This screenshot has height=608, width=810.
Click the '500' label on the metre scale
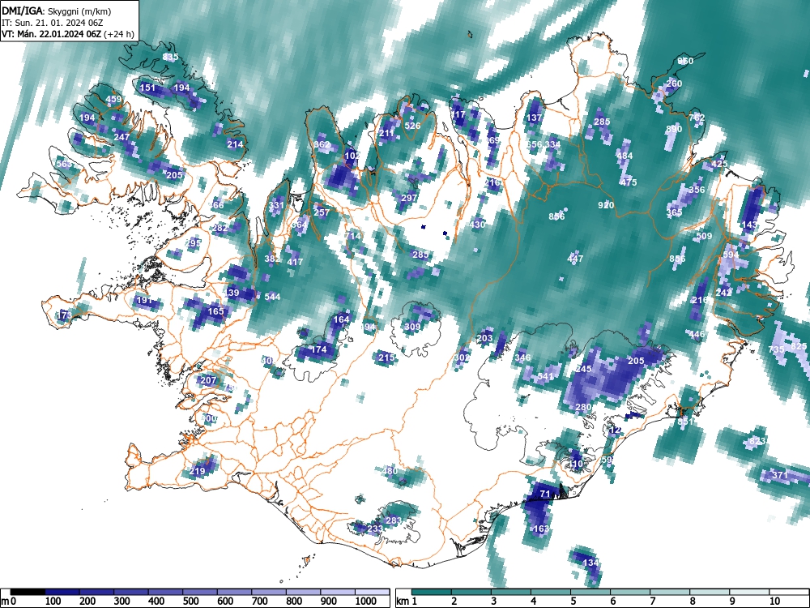coord(190,602)
